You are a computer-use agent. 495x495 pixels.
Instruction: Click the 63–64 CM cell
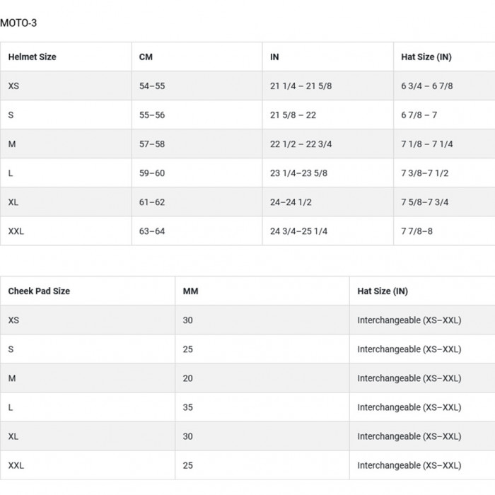[152, 231]
